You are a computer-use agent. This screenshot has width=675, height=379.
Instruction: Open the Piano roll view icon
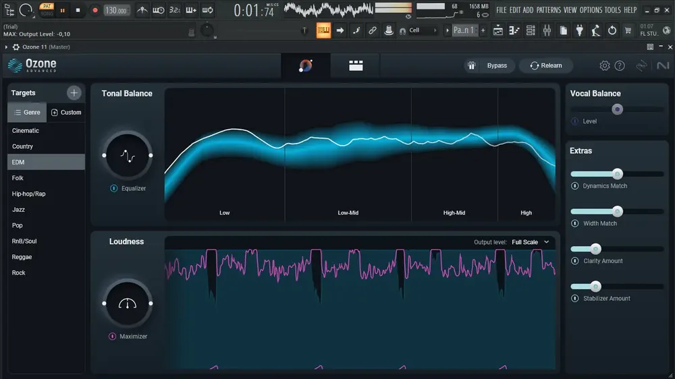tap(514, 30)
